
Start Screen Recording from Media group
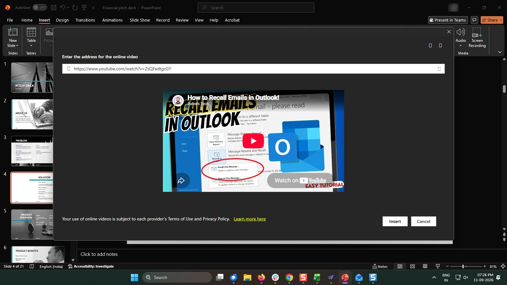[x=477, y=38]
